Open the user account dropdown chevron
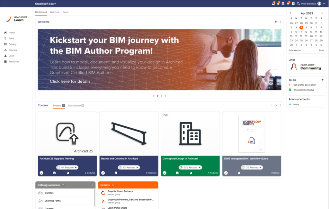The image size is (329, 209). coord(324,3)
